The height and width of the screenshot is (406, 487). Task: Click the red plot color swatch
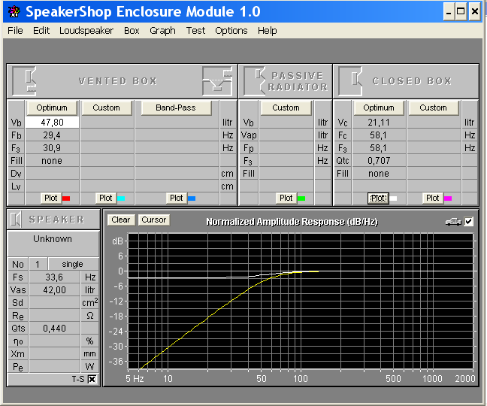(66, 198)
